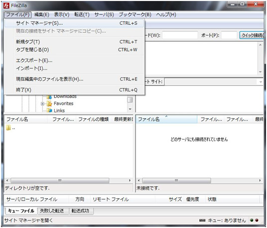The image size is (267, 228).
Task: Choose 終了(X) menu entry
Action: click(x=74, y=90)
